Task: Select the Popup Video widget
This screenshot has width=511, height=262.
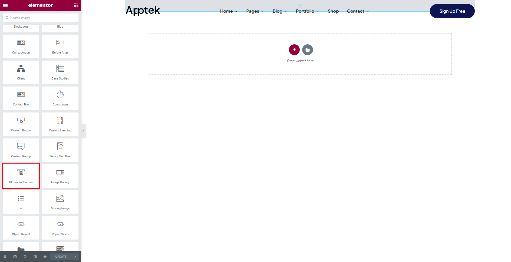Action: (x=60, y=228)
